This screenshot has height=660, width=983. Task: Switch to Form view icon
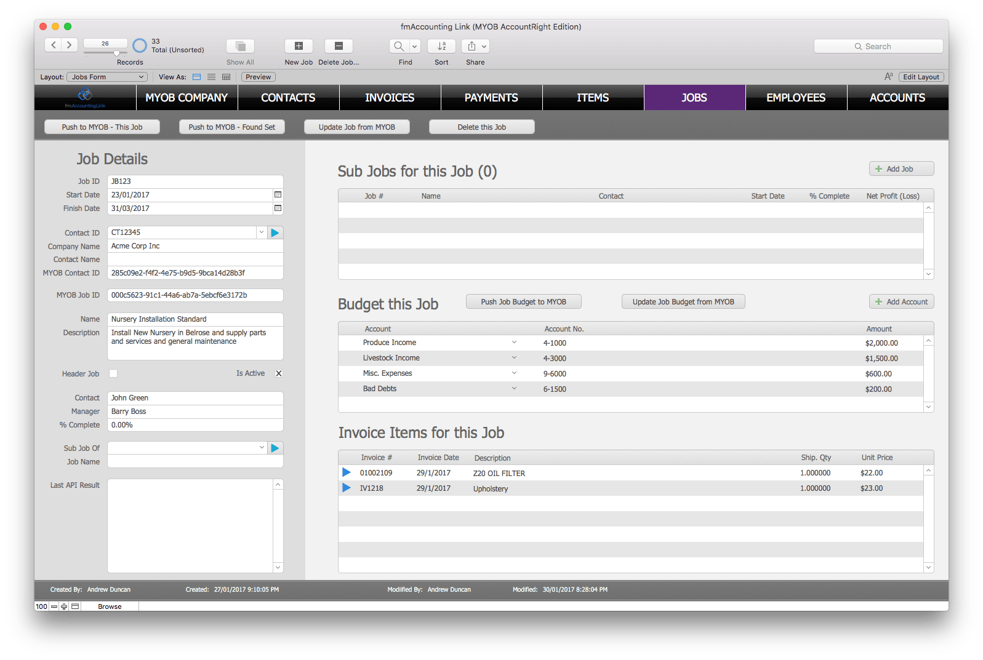tap(197, 77)
